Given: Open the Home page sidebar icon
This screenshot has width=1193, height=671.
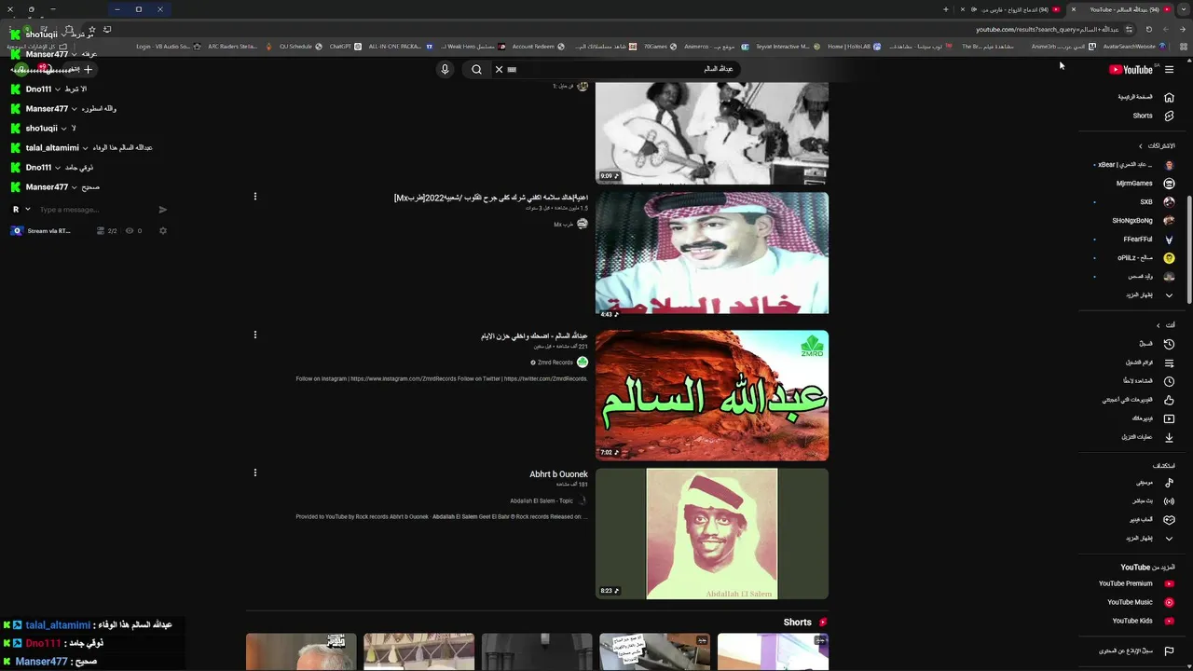Looking at the screenshot, I should 1169,97.
